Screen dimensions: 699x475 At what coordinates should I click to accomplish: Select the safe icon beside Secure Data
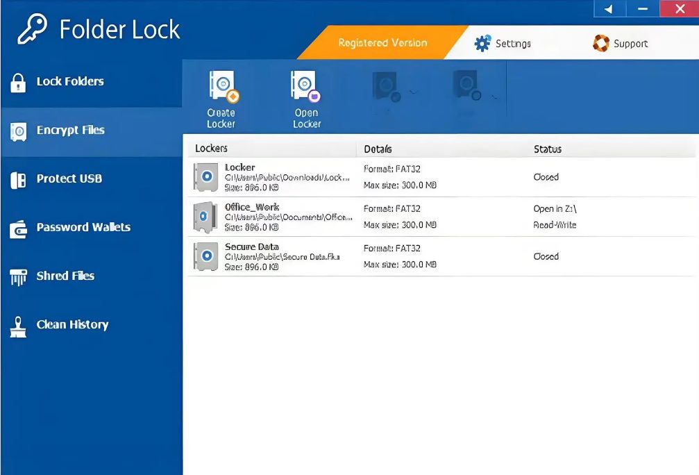[x=206, y=256]
